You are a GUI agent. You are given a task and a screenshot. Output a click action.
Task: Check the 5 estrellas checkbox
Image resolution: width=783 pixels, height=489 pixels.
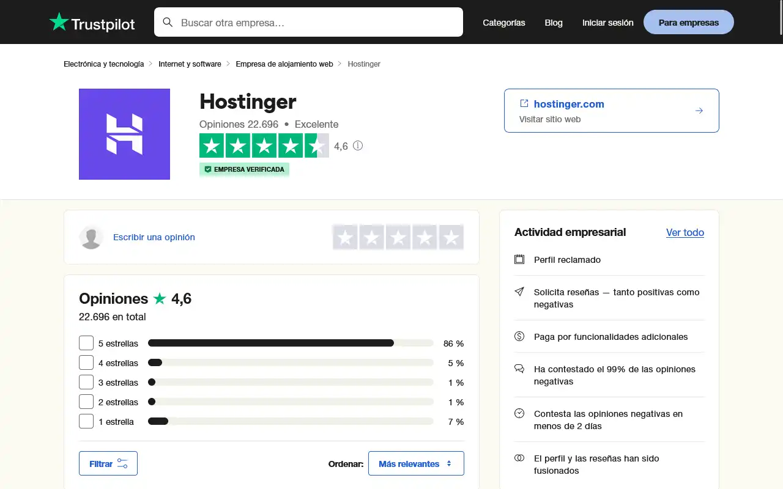tap(86, 343)
